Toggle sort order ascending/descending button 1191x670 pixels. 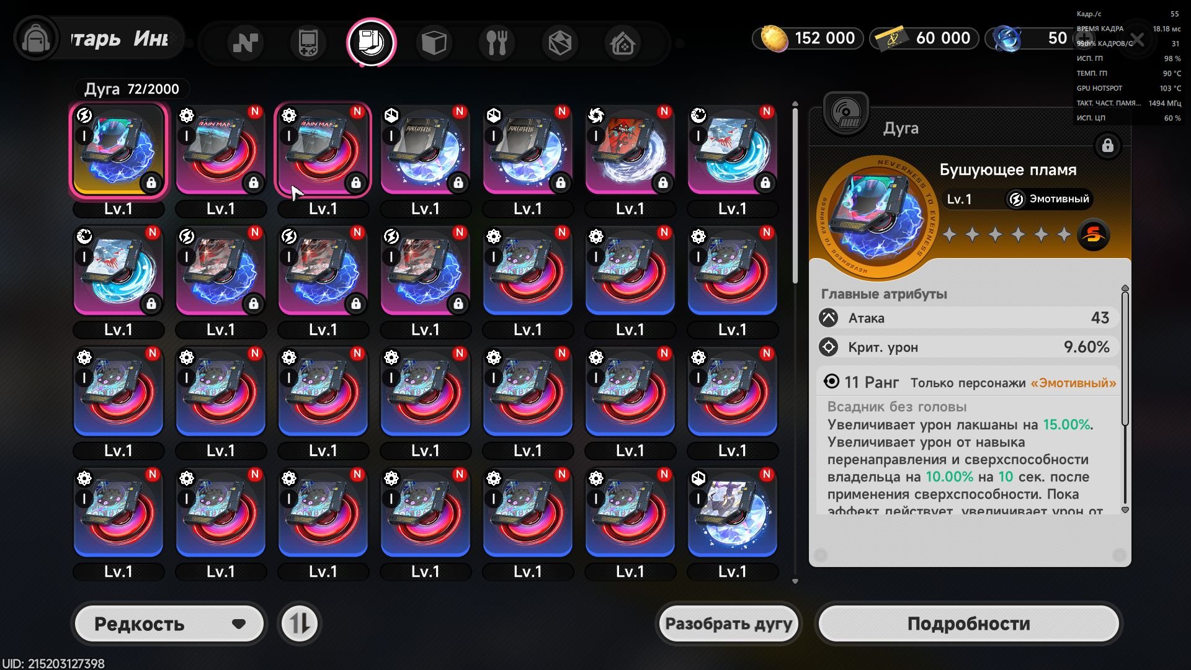(300, 623)
